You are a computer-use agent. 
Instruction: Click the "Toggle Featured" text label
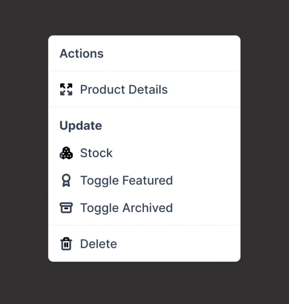126,181
